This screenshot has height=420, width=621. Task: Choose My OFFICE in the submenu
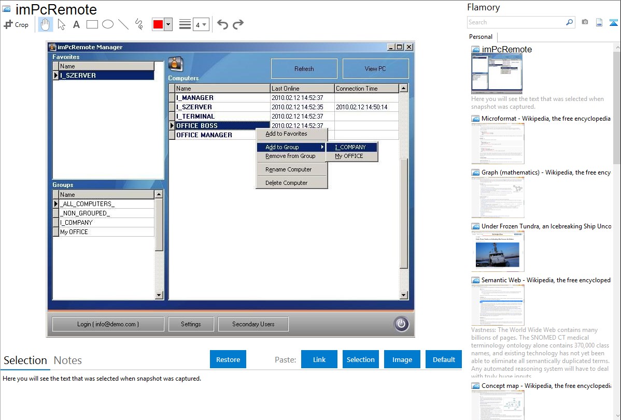351,156
